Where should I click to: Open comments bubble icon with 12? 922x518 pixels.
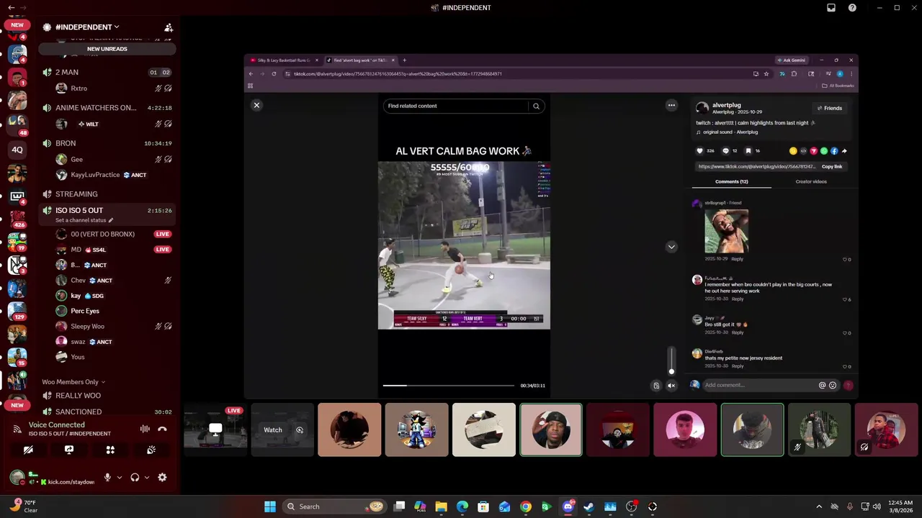[x=725, y=151]
